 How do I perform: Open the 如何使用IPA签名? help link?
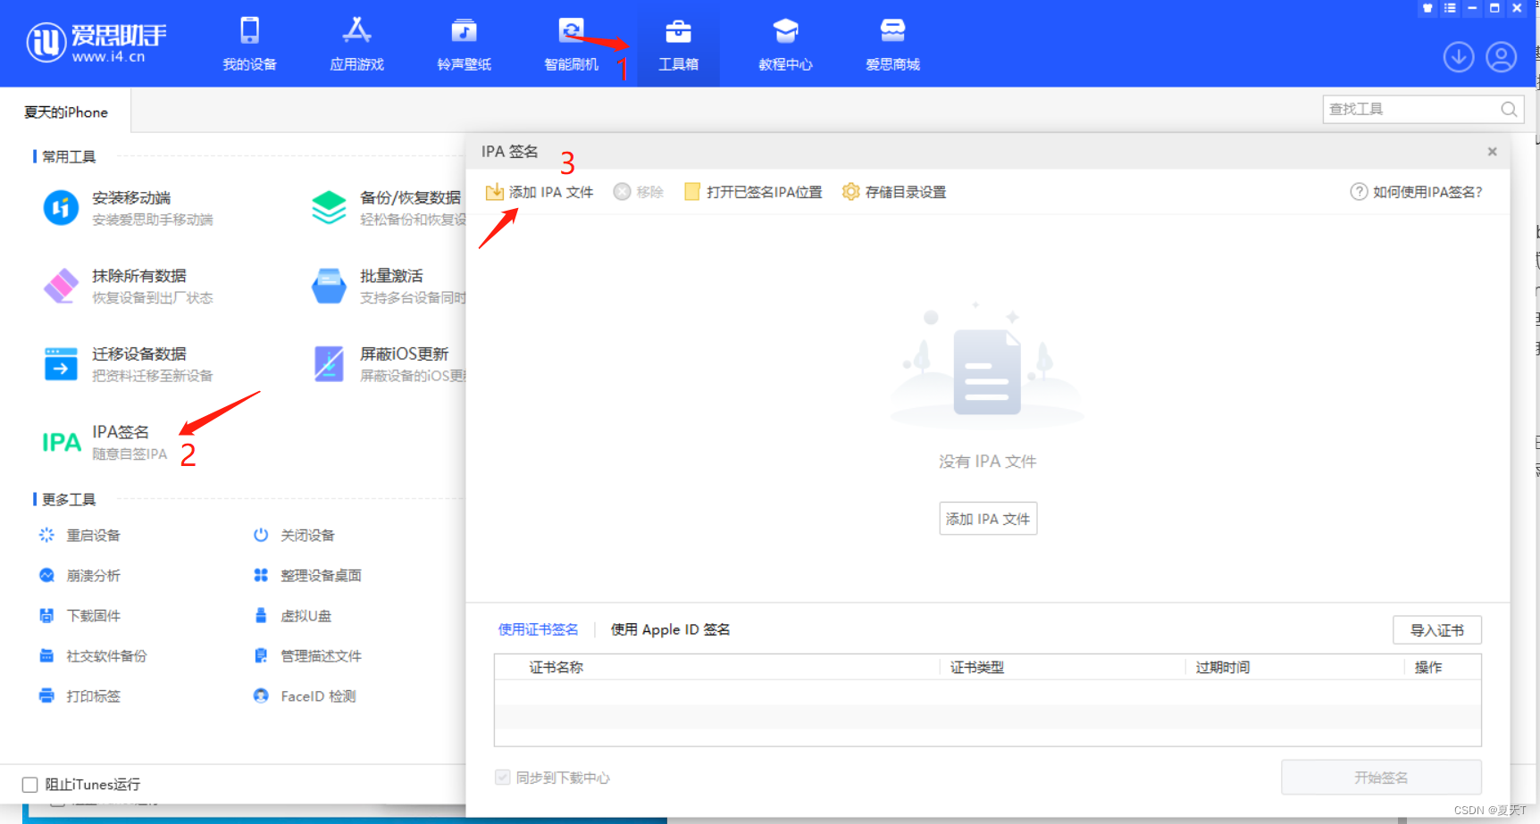[1417, 192]
